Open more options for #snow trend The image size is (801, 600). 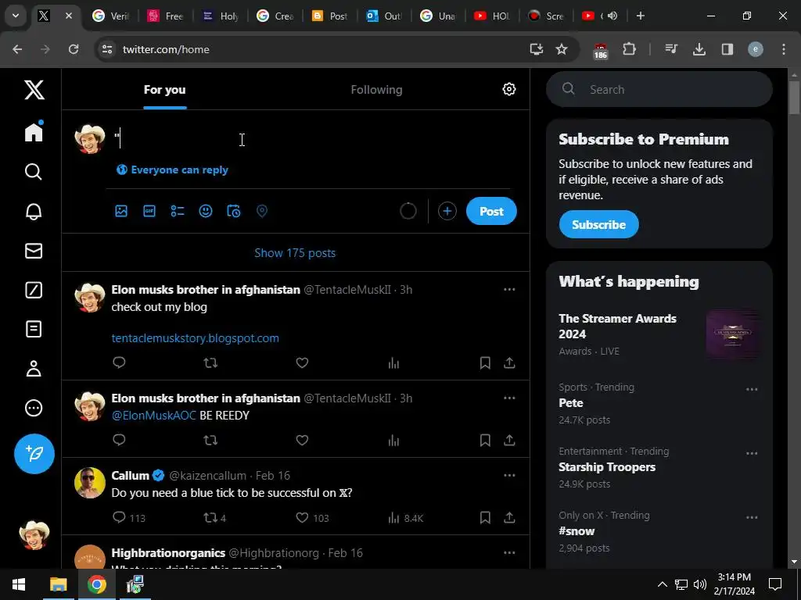(752, 517)
